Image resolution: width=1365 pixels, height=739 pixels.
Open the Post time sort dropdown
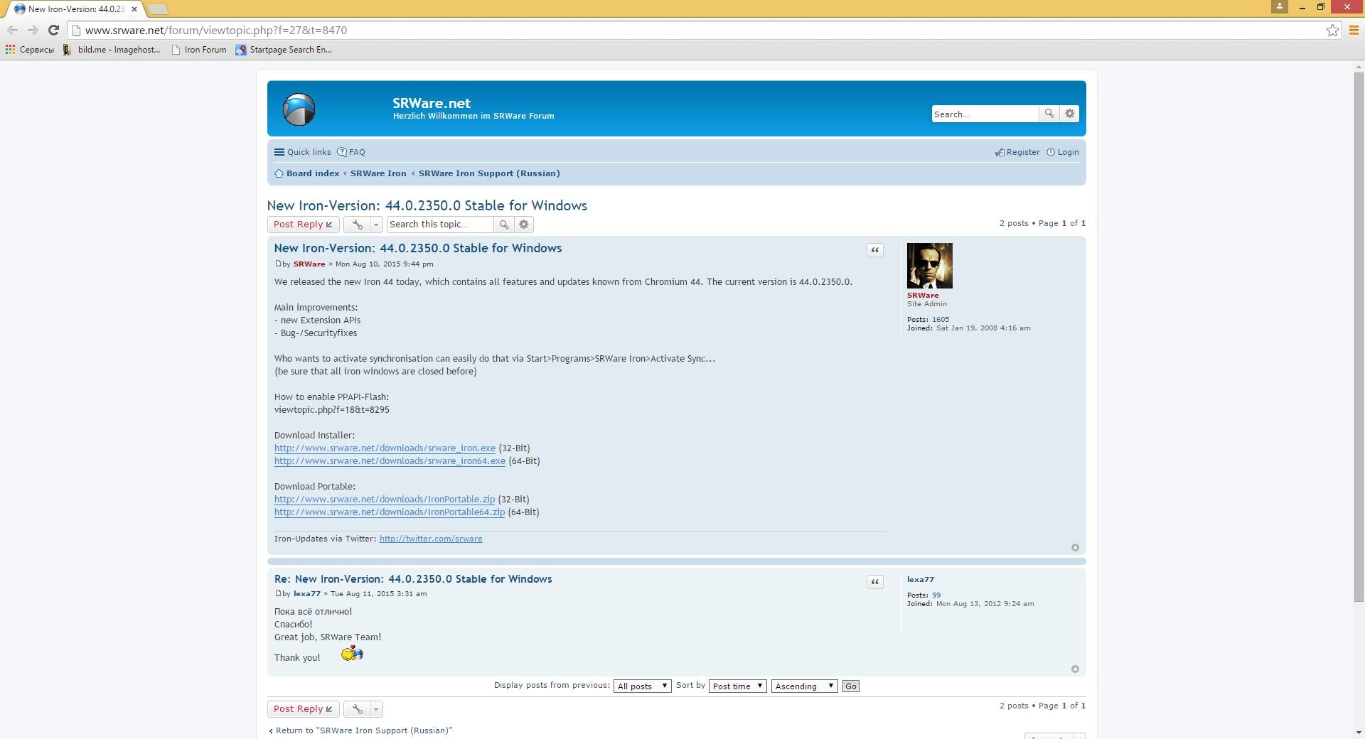737,686
